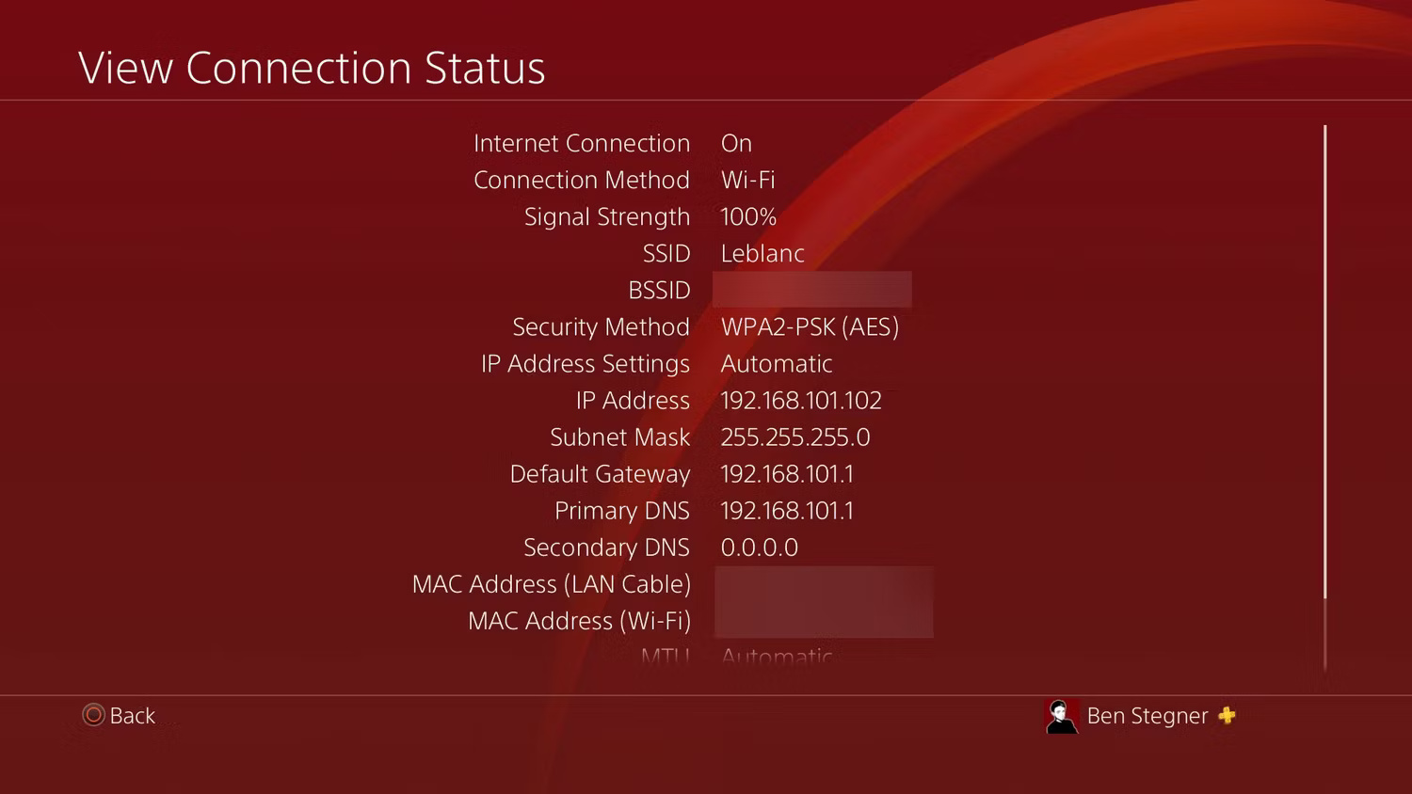Click the blurred MAC Address (LAN Cable) field
1412x794 pixels.
(x=823, y=584)
